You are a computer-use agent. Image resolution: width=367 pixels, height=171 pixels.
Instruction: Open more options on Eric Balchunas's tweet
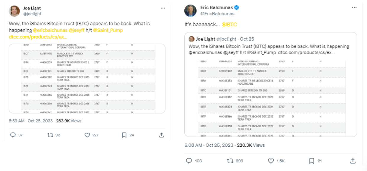click(354, 7)
